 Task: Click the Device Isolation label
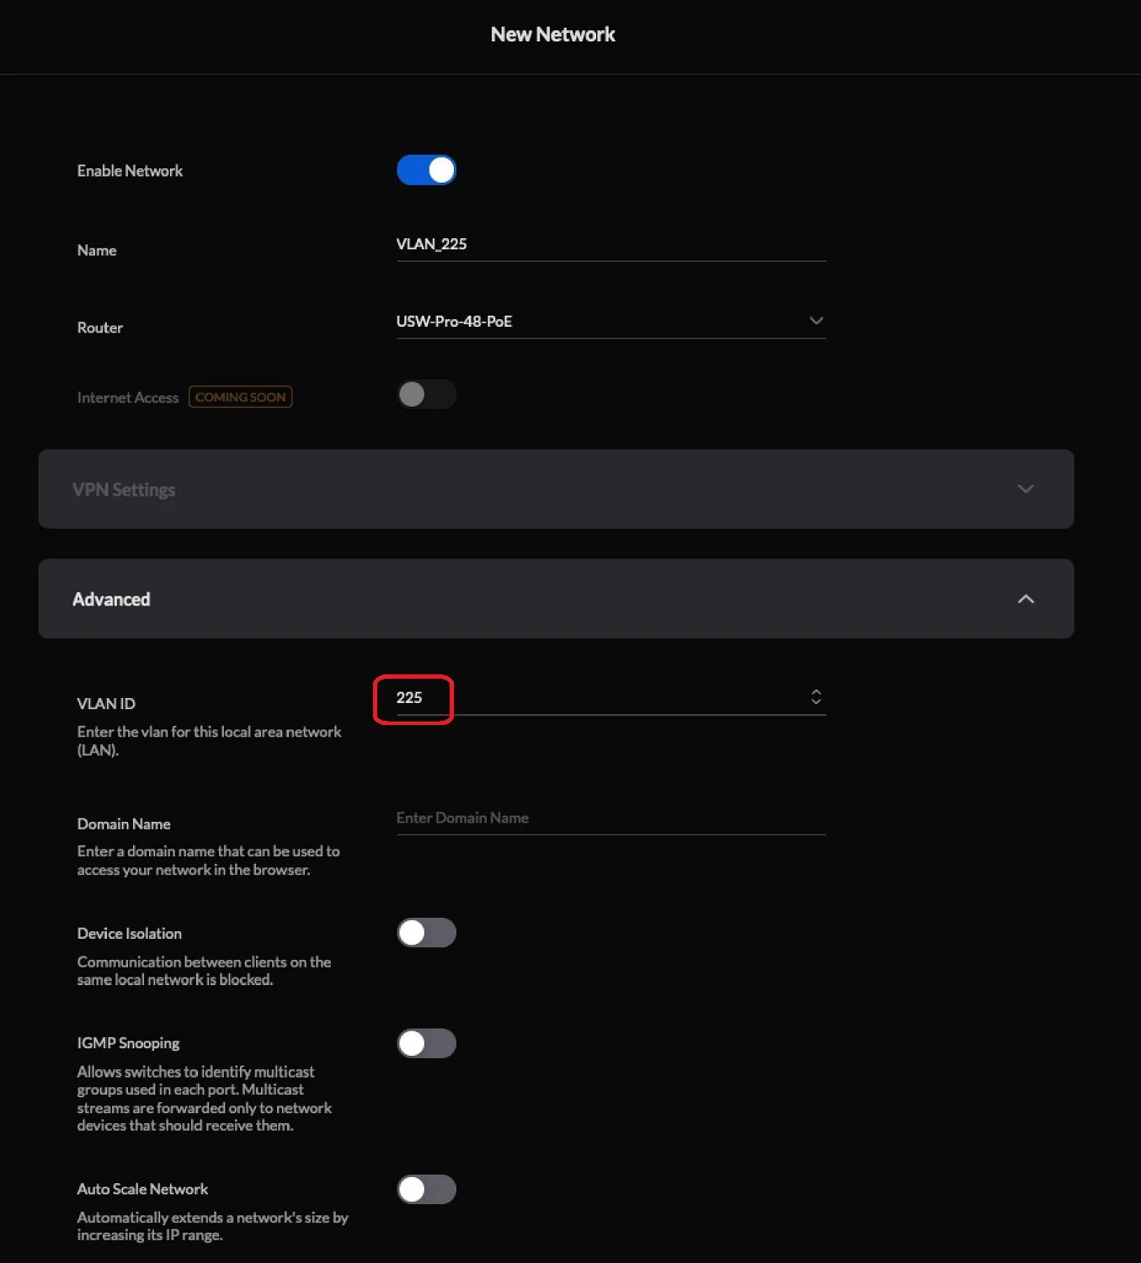130,934
